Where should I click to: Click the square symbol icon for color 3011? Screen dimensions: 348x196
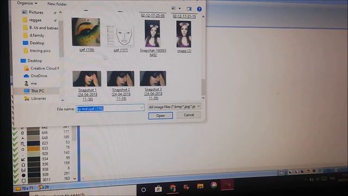click(24, 180)
